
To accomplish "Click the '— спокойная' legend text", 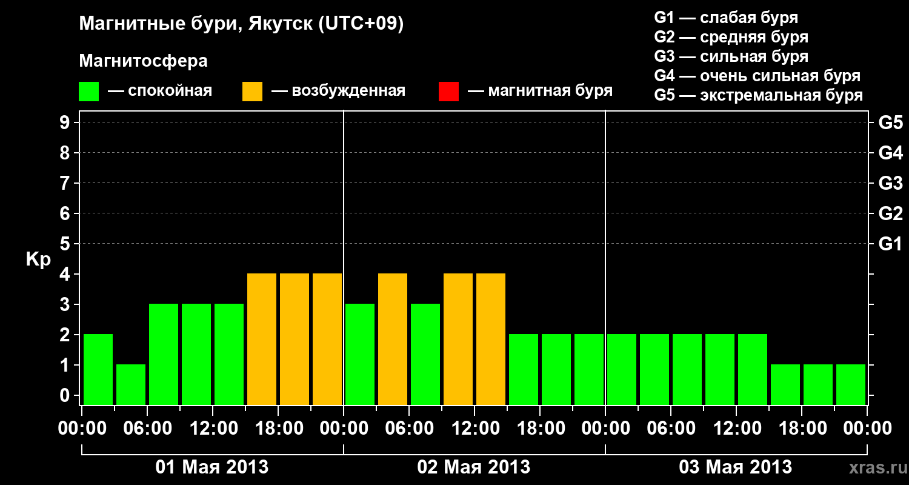I will pos(160,91).
